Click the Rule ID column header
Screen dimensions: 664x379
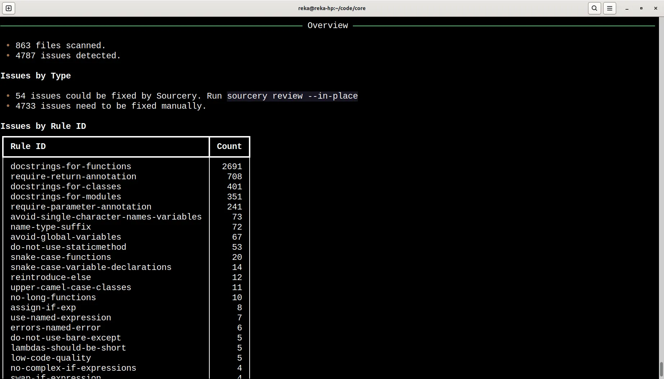tap(28, 146)
